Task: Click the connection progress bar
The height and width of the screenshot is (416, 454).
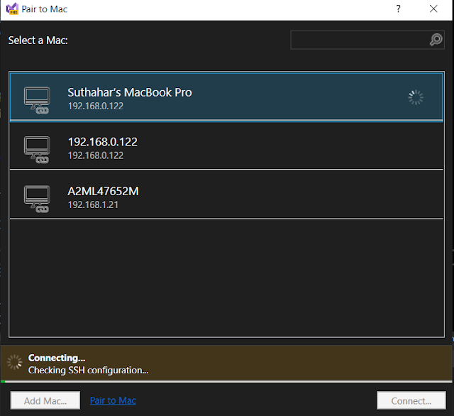Action: tap(226, 381)
